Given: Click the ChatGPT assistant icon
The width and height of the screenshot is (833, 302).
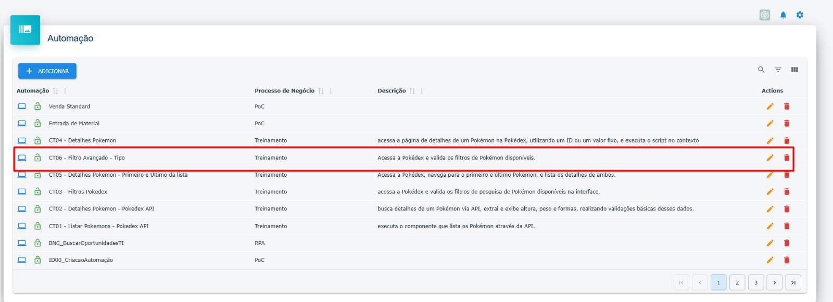Looking at the screenshot, I should (x=765, y=15).
